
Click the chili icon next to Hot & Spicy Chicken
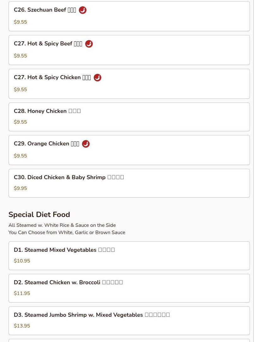97,78
